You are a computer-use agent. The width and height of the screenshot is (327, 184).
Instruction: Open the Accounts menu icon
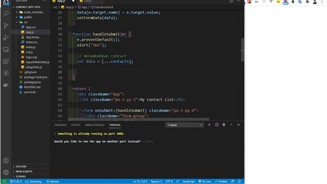(x=6, y=160)
